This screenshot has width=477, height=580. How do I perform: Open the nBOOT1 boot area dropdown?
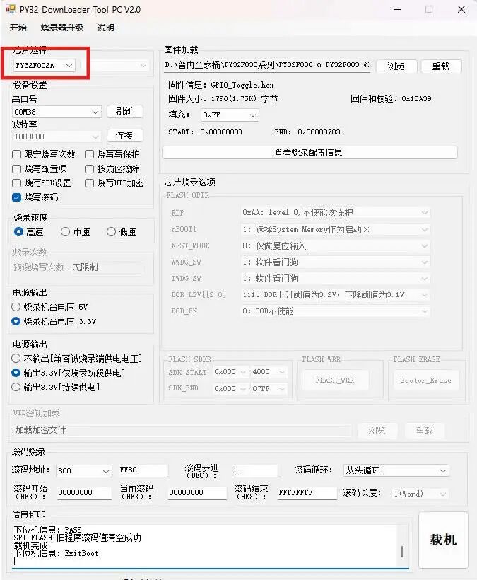(x=335, y=230)
